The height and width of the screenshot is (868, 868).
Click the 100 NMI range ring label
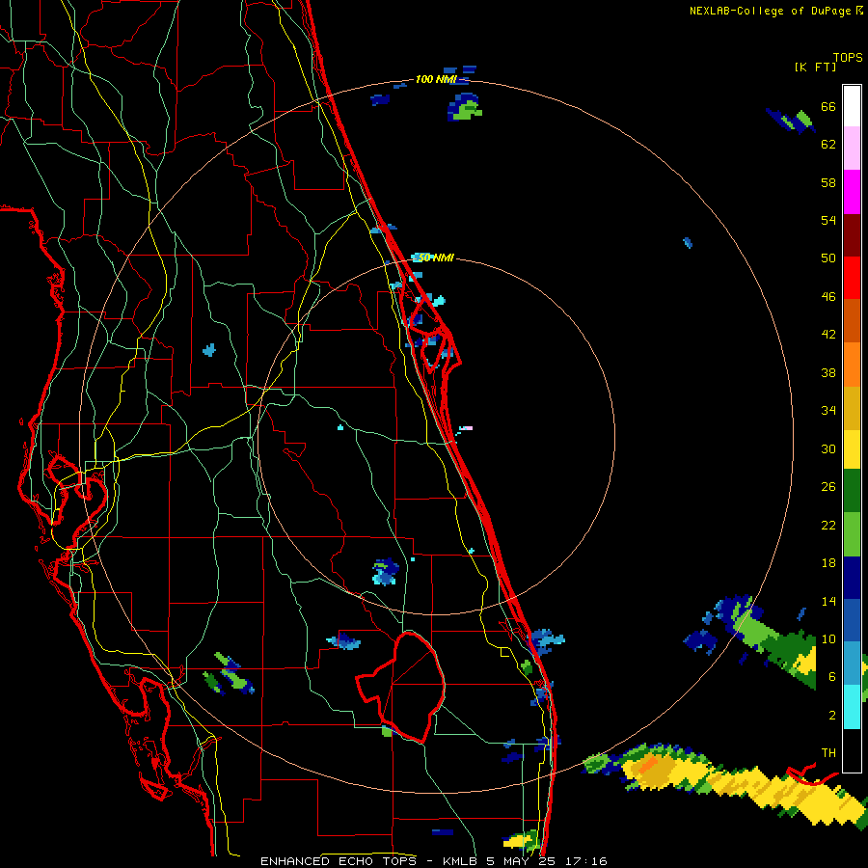[436, 80]
